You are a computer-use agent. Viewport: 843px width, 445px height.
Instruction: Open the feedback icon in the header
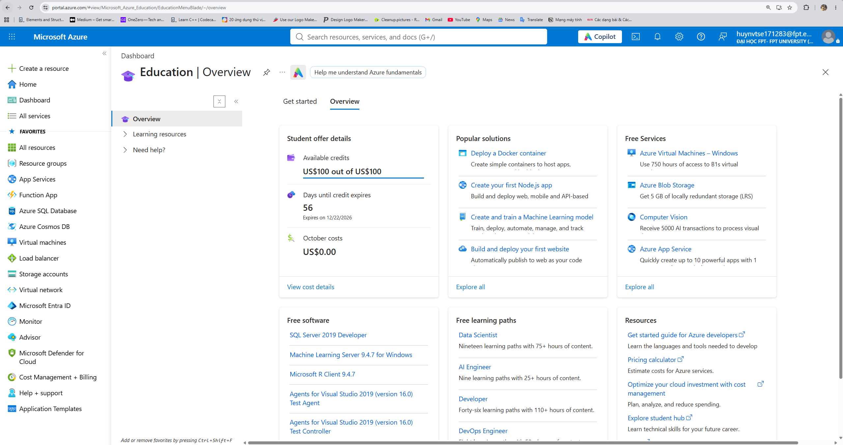point(723,37)
